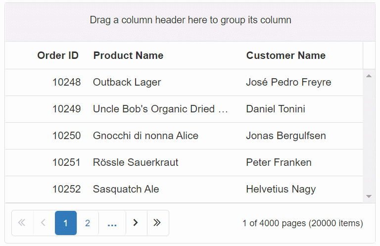Sort by Product Name column header
Viewport: 380px width, 246px height.
coord(128,55)
